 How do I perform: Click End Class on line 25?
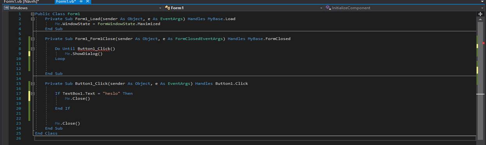tap(46, 133)
